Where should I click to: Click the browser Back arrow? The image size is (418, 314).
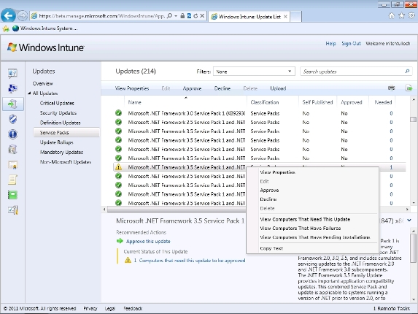(x=8, y=16)
